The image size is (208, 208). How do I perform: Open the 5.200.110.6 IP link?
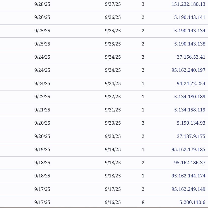pos(192,202)
